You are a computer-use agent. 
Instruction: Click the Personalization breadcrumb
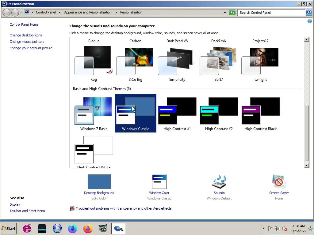click(x=131, y=12)
